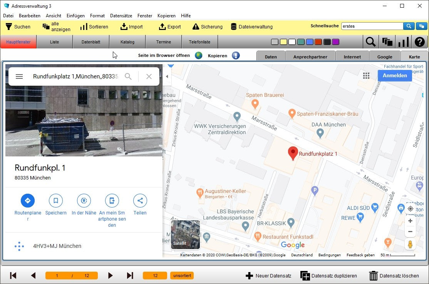429x284 pixels.
Task: Go to next record arrow
Action: [111, 276]
